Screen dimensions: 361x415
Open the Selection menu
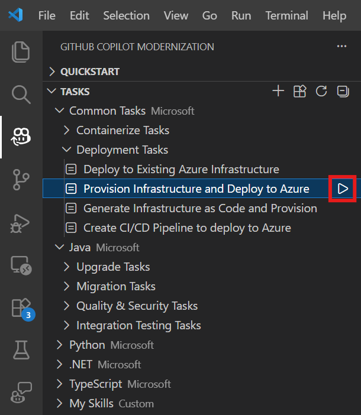tap(126, 15)
